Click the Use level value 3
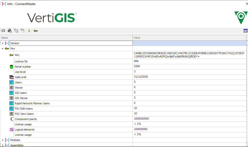Screen dimensions: 248x147 [x=134, y=71]
